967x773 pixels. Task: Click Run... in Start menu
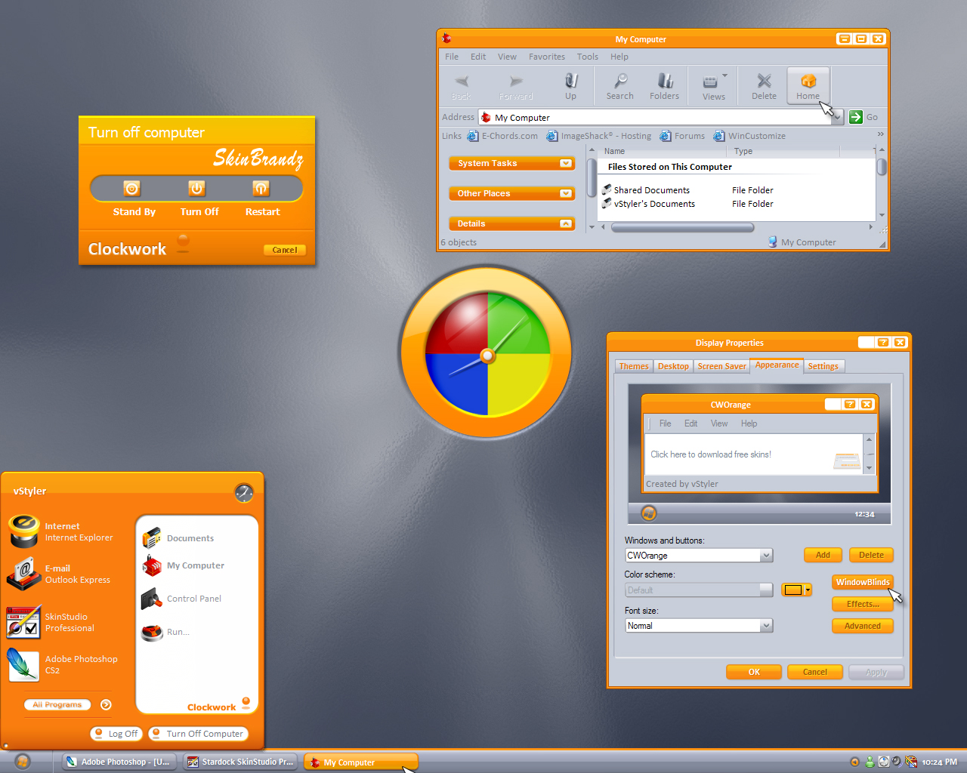[165, 632]
